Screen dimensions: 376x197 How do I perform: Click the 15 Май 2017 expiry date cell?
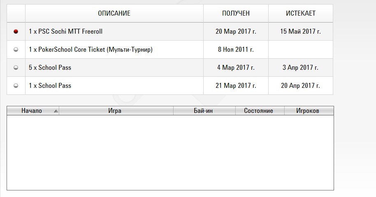[x=301, y=31]
